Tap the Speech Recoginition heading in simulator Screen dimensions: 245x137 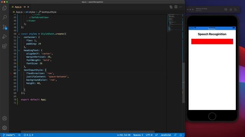pyautogui.click(x=212, y=34)
